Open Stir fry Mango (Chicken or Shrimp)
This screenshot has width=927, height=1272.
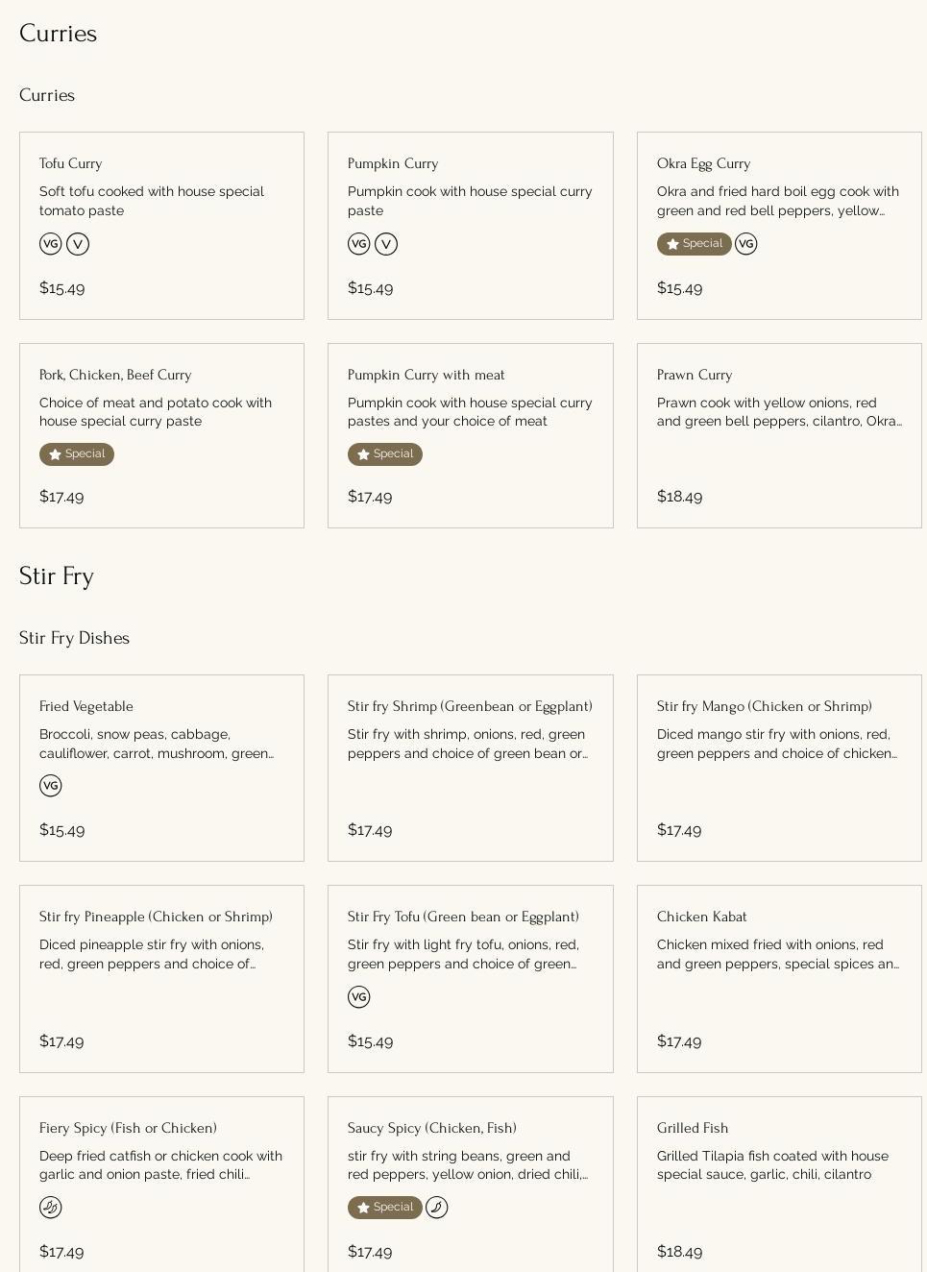pos(778,768)
